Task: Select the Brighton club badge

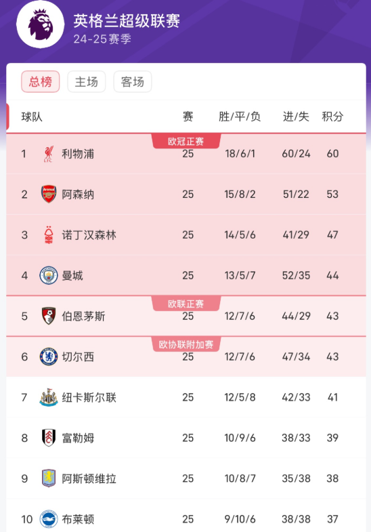Action: (x=49, y=518)
